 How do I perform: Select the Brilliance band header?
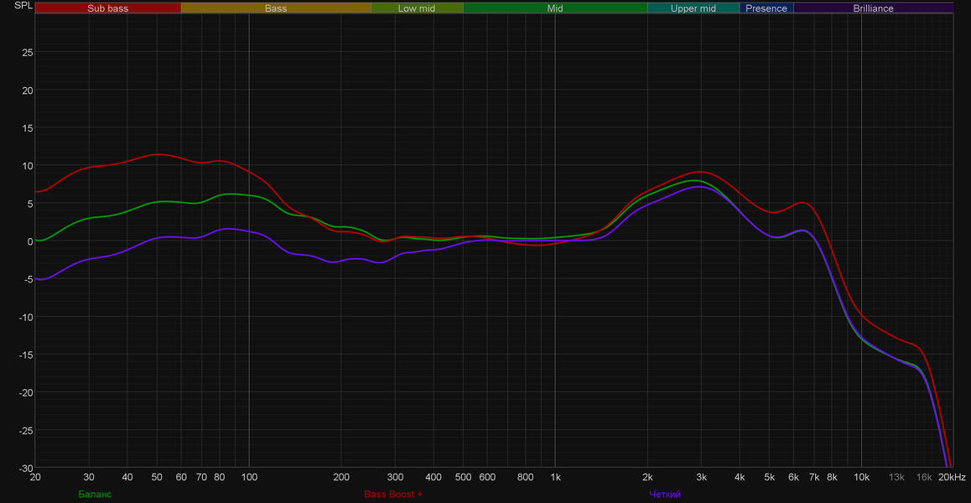[873, 8]
